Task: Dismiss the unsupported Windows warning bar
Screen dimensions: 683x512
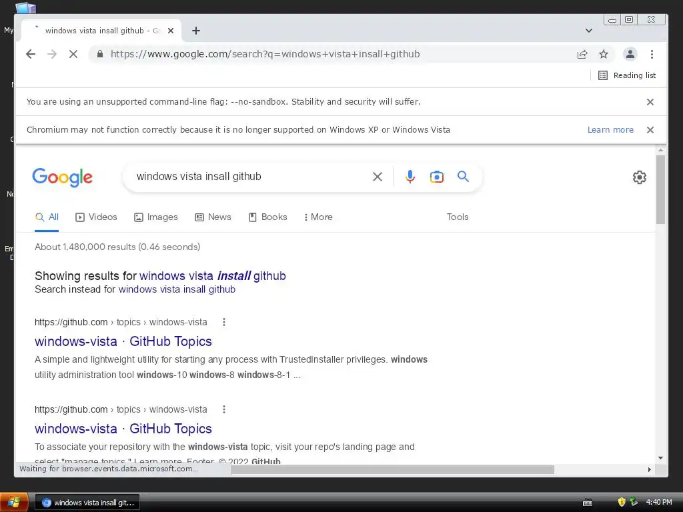Action: 650,130
